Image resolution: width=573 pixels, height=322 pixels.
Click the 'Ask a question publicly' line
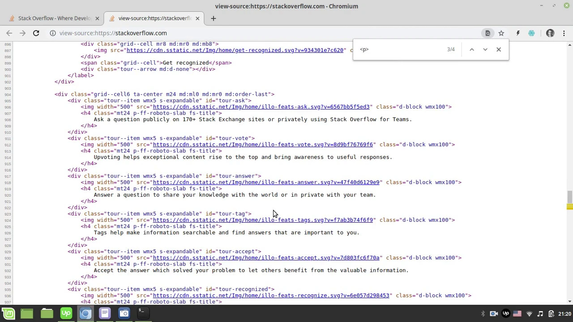252,119
